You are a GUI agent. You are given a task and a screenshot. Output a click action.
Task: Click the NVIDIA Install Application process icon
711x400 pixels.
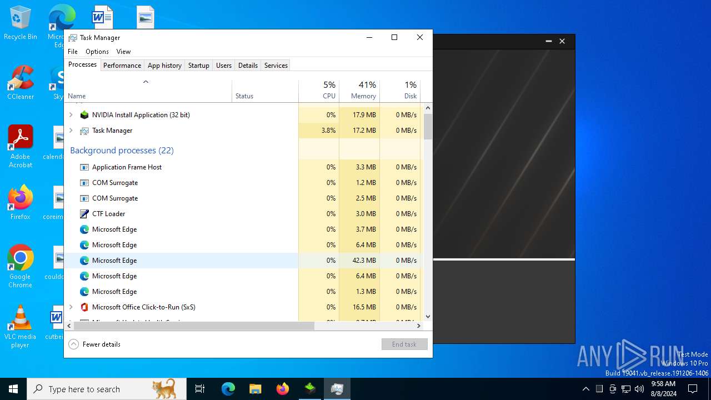84,115
